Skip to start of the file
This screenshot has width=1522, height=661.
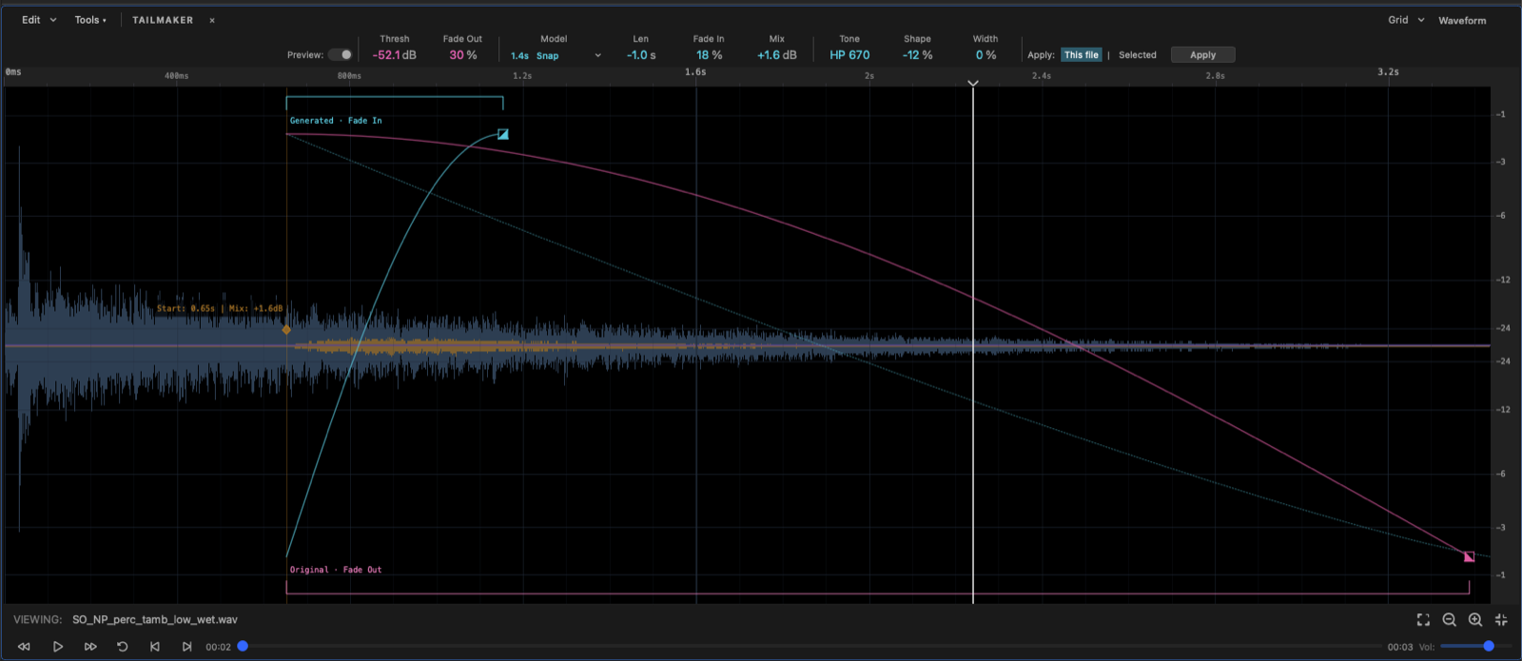pos(155,647)
